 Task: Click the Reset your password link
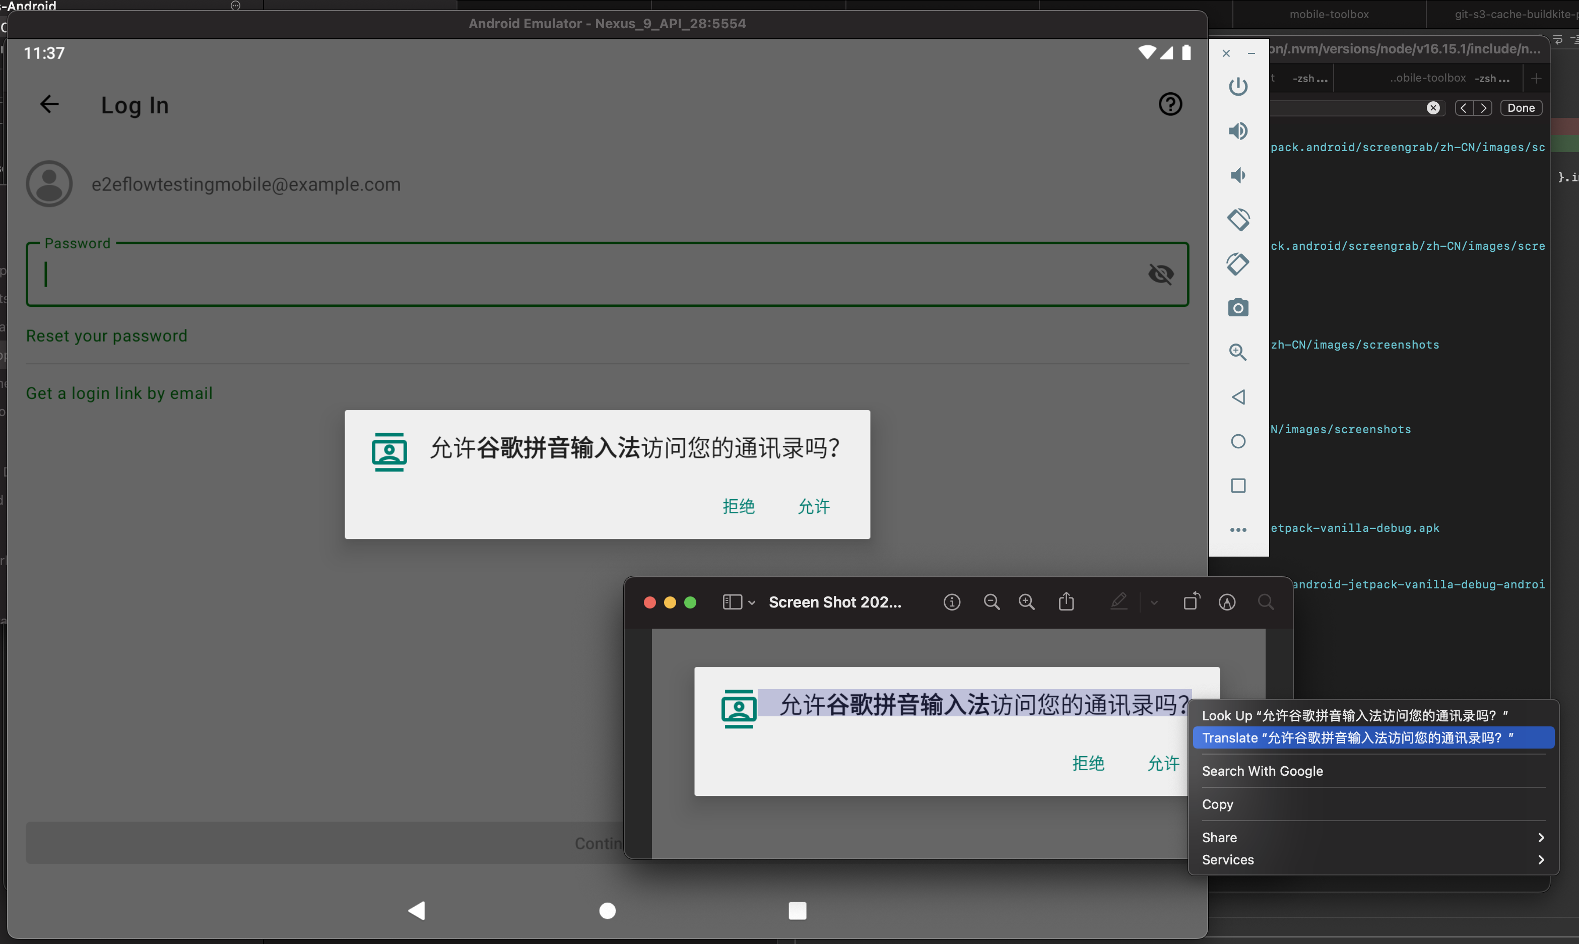coord(106,336)
